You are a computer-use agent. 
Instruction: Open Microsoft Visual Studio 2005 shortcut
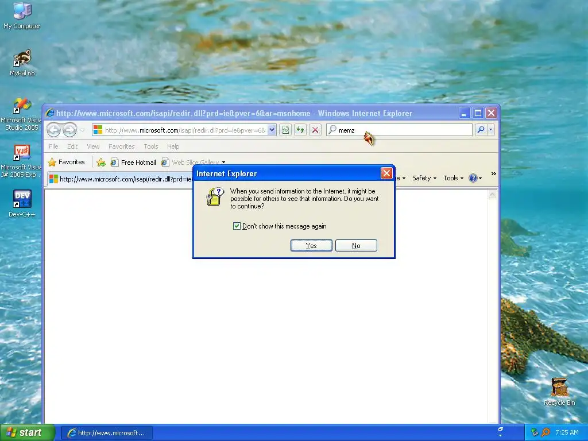point(21,114)
